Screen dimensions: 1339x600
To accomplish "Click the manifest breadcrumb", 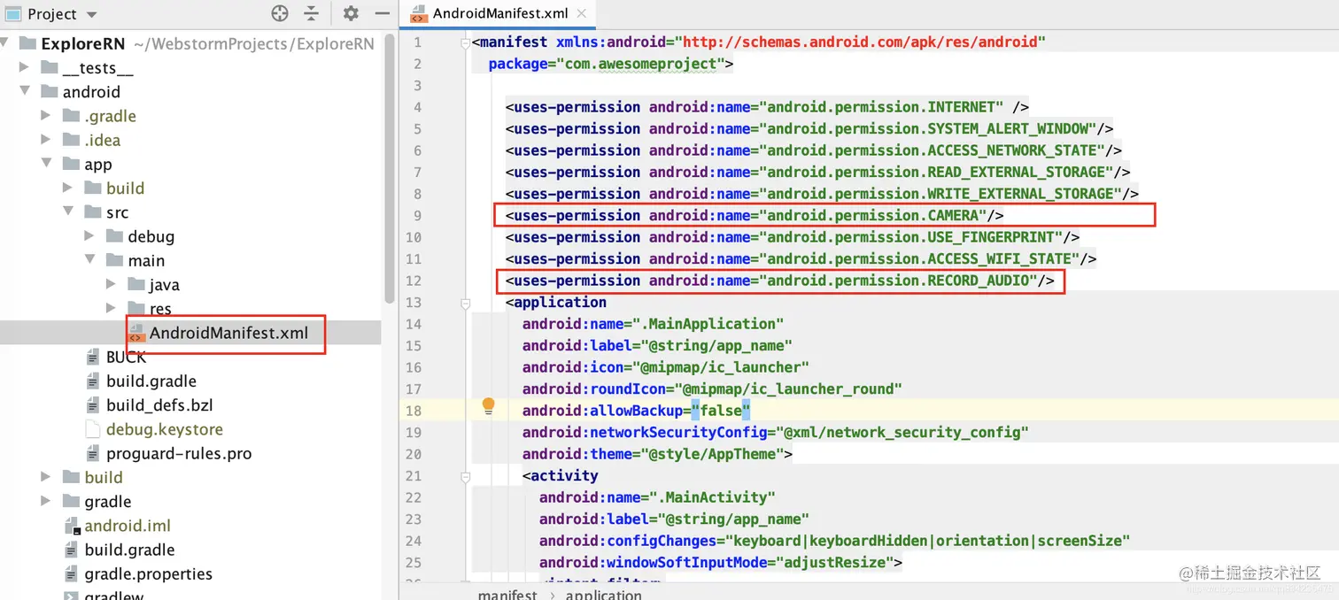I will (x=507, y=594).
